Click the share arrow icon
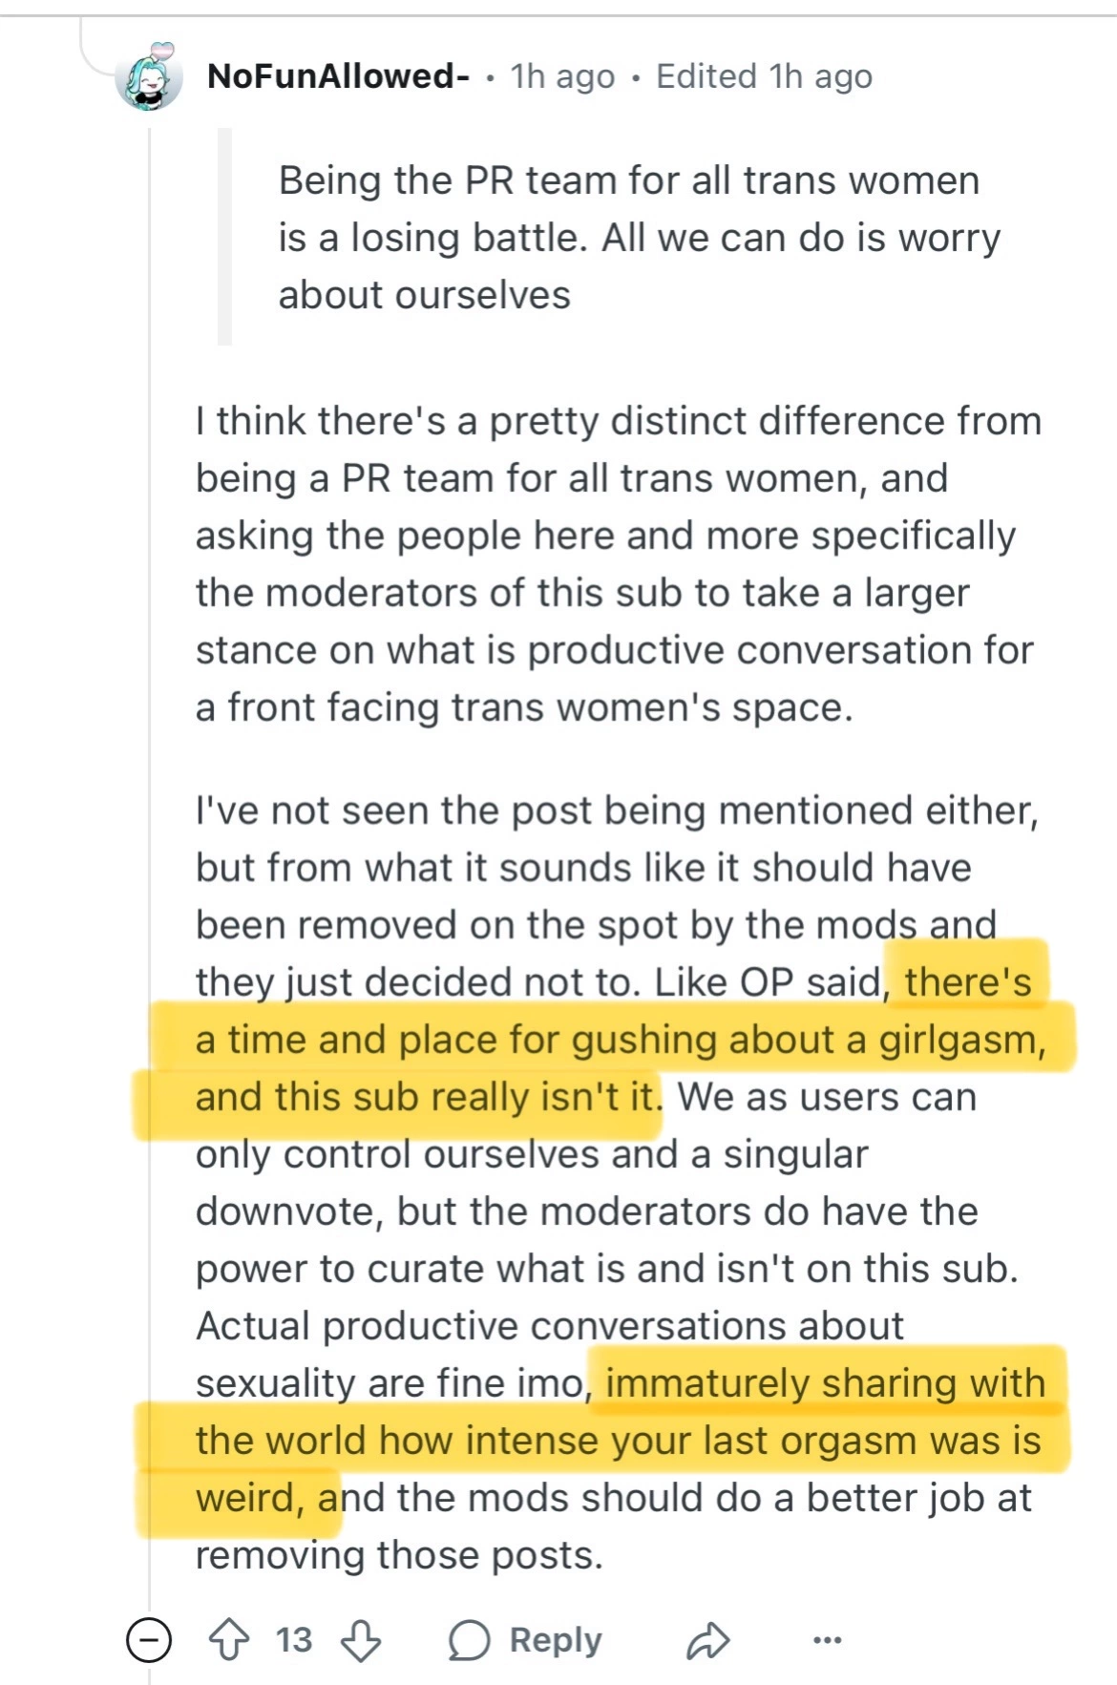 [707, 1639]
